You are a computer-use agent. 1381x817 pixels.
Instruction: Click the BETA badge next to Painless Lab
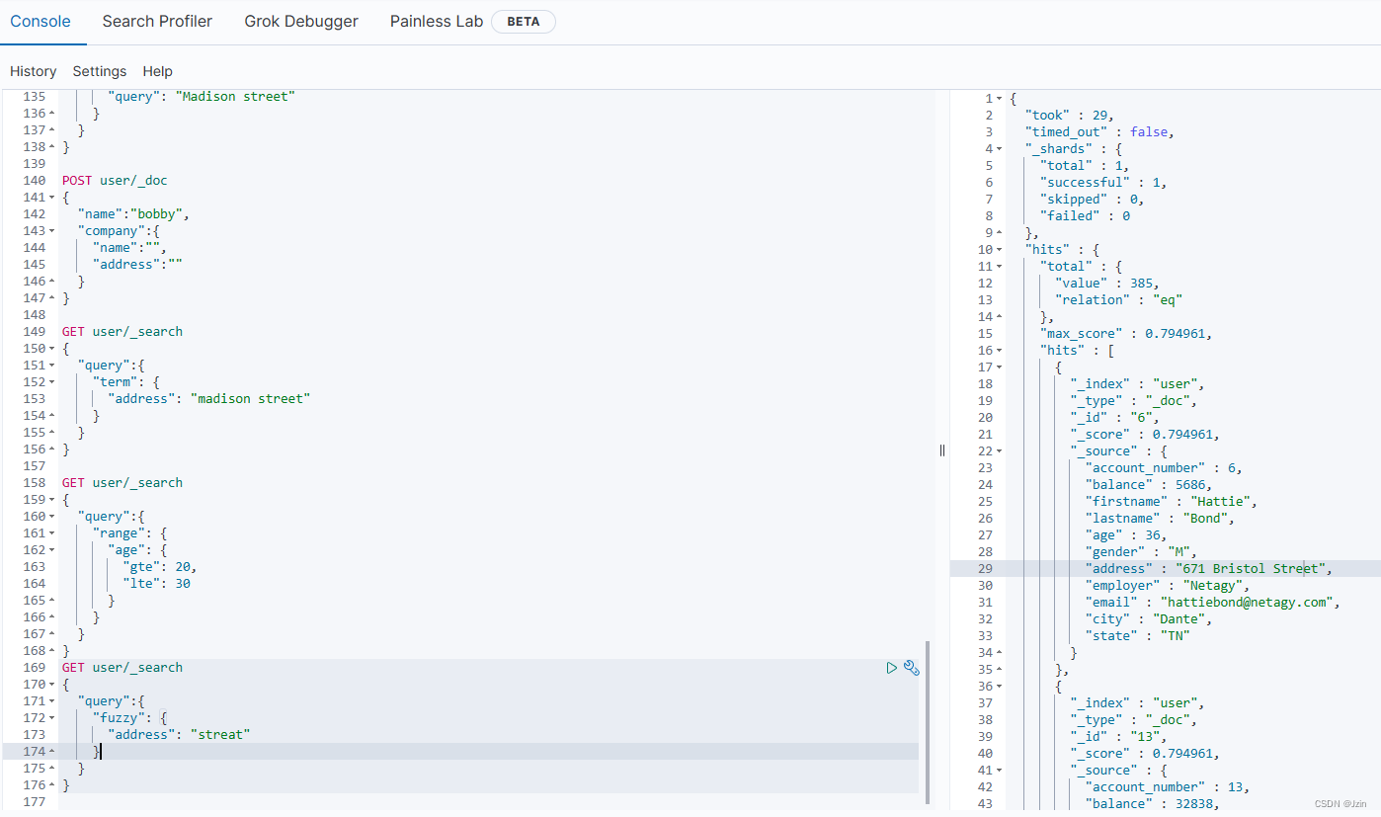click(x=524, y=22)
